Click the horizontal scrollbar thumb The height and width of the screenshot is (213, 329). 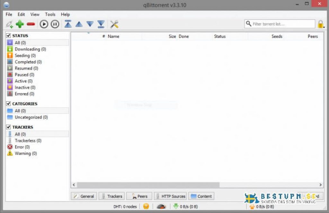click(x=148, y=185)
